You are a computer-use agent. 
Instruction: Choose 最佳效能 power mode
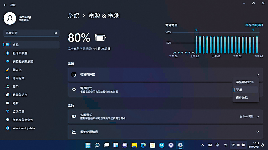pos(246,98)
